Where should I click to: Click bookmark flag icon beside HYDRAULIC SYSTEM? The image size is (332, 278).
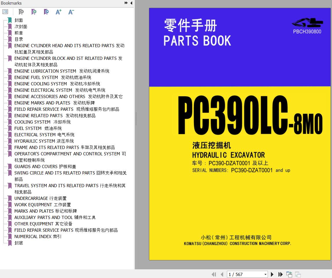coord(10,141)
